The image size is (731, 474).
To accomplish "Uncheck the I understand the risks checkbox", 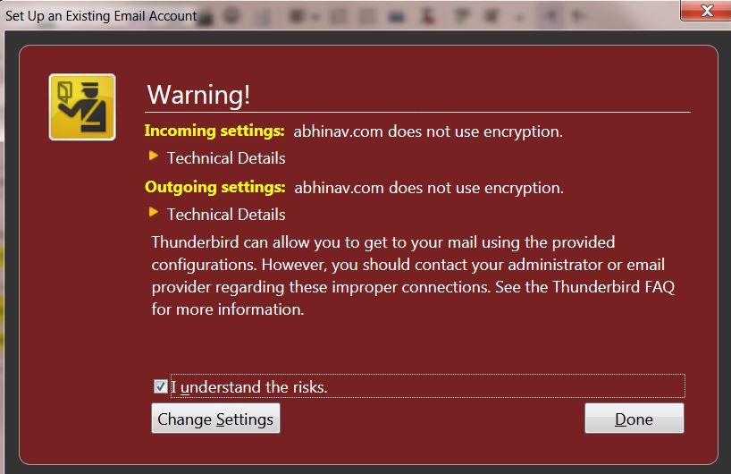I will pos(161,386).
